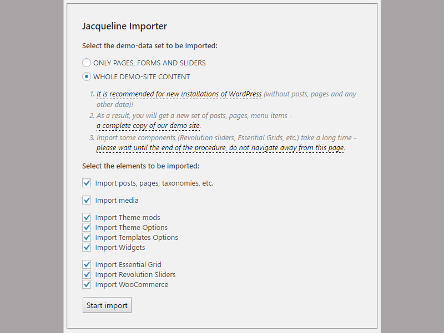Click the Start import button
The image size is (444, 333).
tap(107, 305)
